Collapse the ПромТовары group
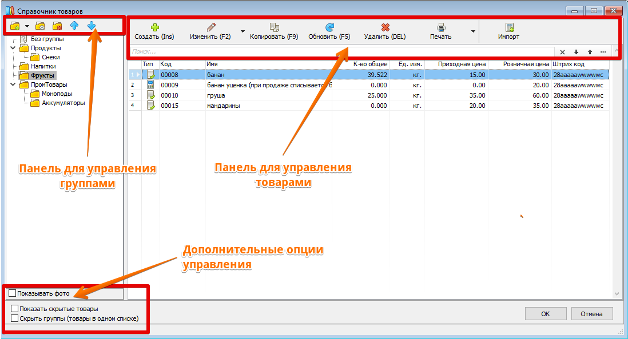Viewport: 628px width, 339px height. 13,84
